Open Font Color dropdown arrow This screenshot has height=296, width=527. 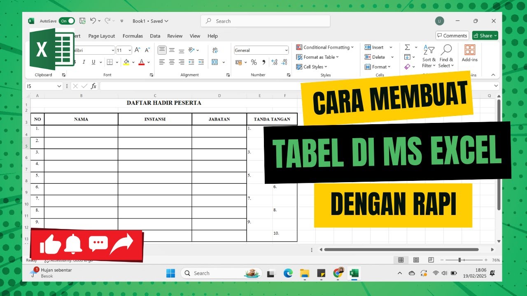[149, 62]
